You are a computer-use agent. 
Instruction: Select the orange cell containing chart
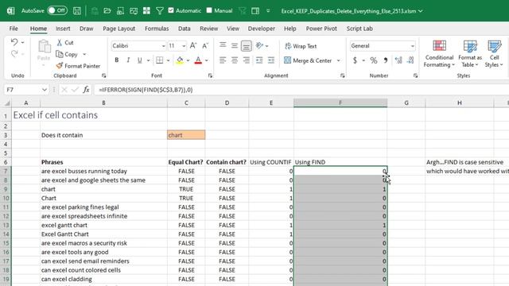(186, 135)
